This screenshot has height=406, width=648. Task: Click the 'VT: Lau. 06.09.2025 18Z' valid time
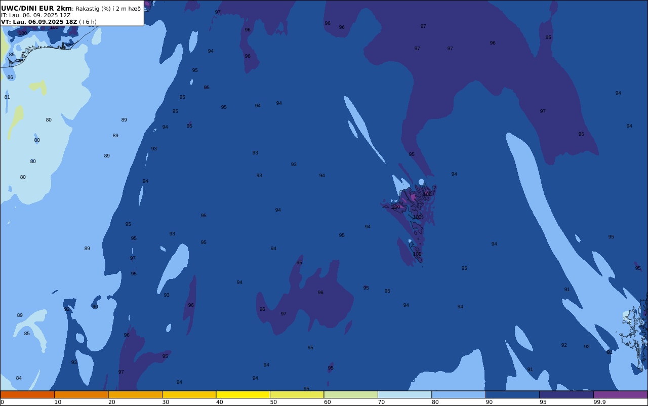tap(39, 22)
